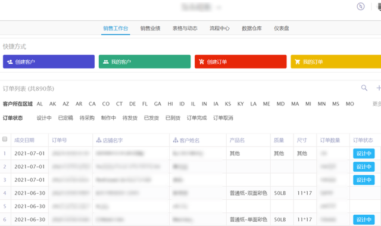Expand 更多 to show more regions
Screen dimensions: 381x226
pos(377,104)
